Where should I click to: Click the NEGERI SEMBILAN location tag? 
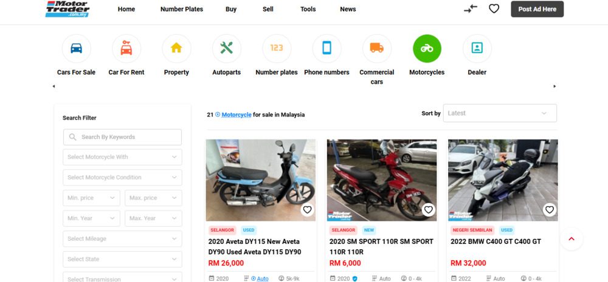point(472,230)
